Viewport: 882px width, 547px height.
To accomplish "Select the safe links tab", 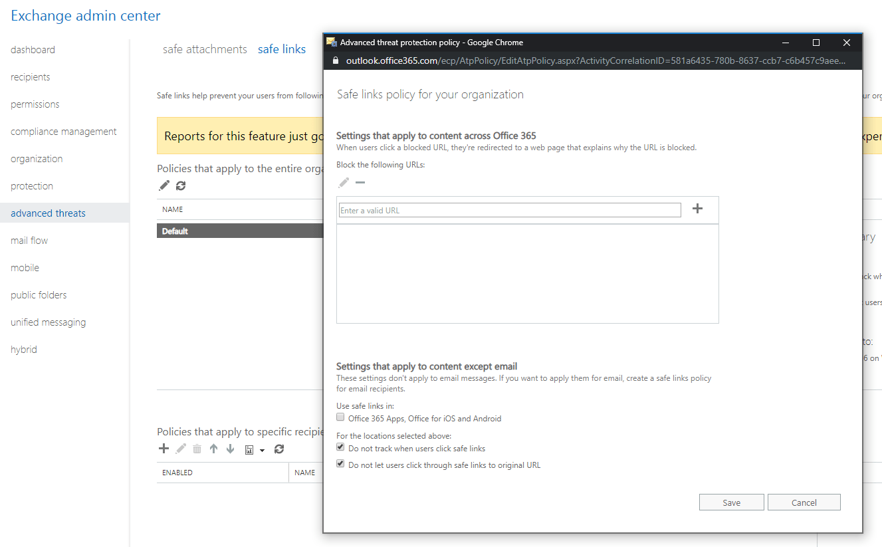I will pyautogui.click(x=282, y=49).
